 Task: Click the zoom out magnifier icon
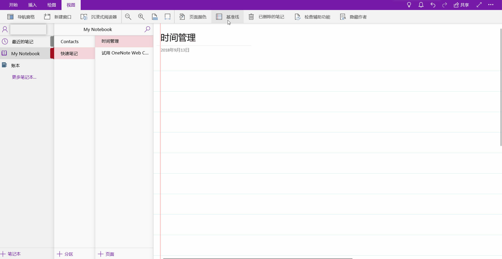[128, 17]
